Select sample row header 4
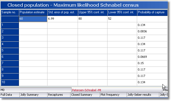 point(10,45)
